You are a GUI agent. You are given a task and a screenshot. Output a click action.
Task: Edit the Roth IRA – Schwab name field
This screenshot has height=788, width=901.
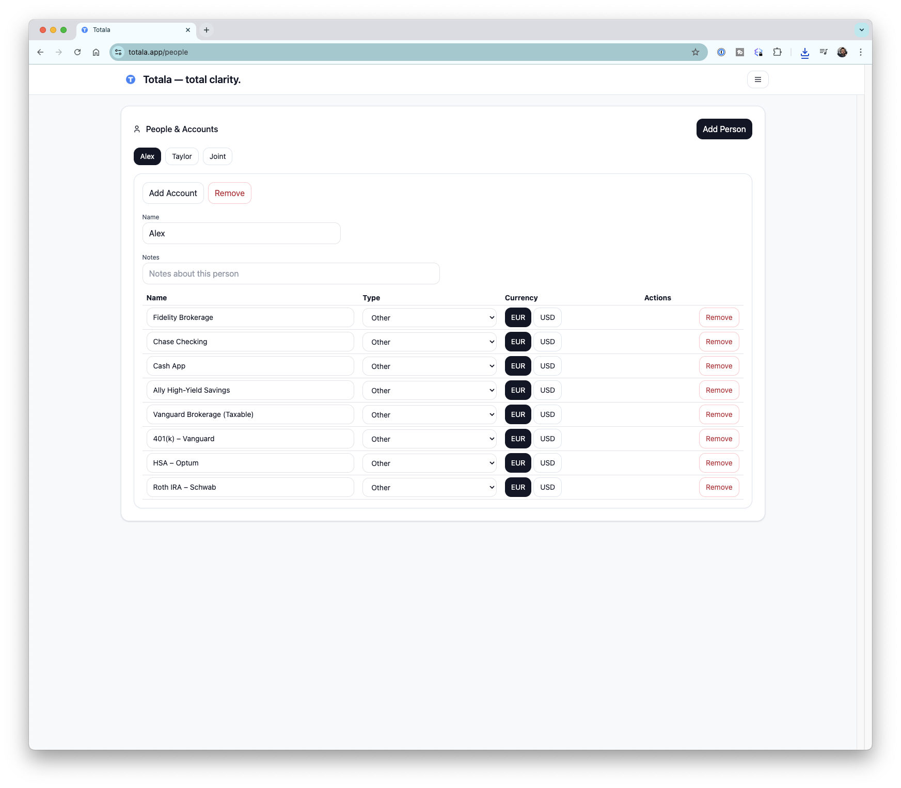tap(250, 487)
